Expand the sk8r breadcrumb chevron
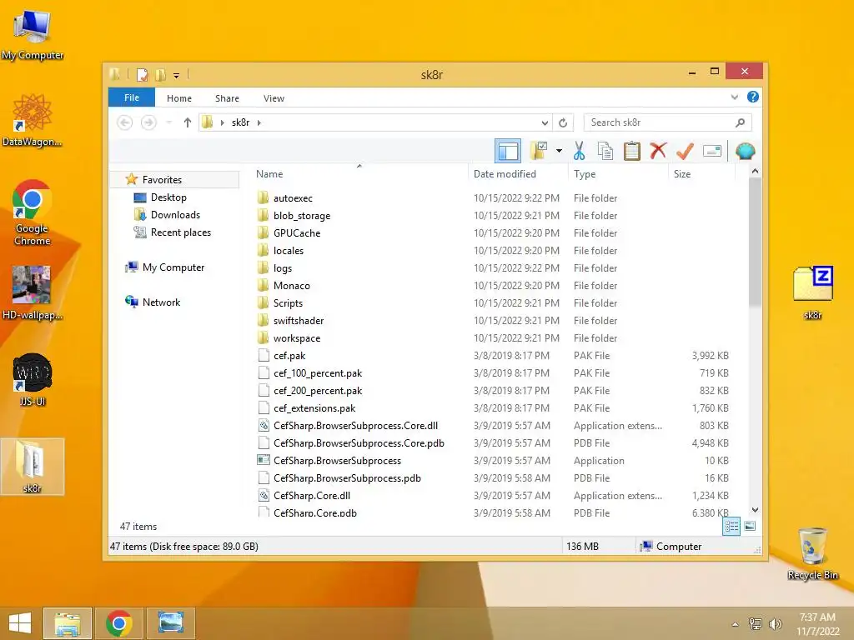The image size is (854, 640). [x=259, y=123]
